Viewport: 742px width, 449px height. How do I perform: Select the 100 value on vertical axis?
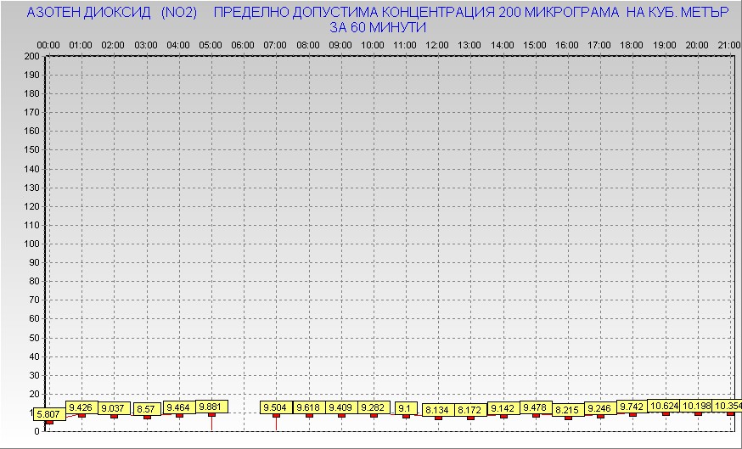tap(31, 244)
